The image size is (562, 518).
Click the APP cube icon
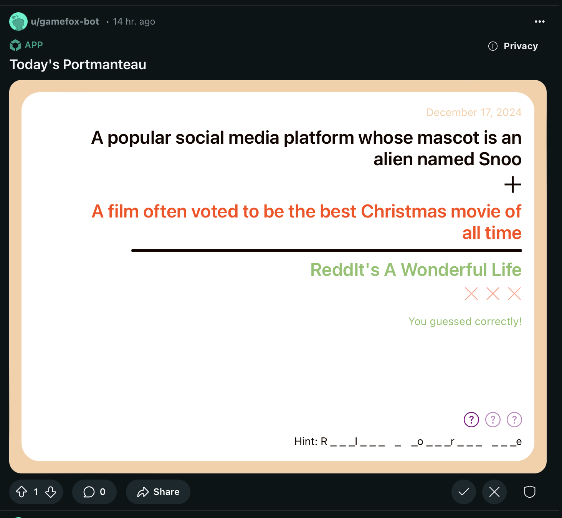tap(15, 45)
